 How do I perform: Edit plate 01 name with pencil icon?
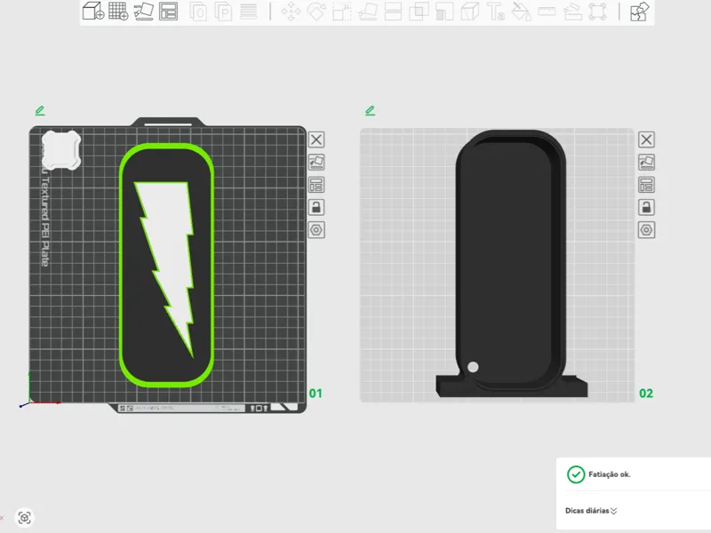click(40, 110)
